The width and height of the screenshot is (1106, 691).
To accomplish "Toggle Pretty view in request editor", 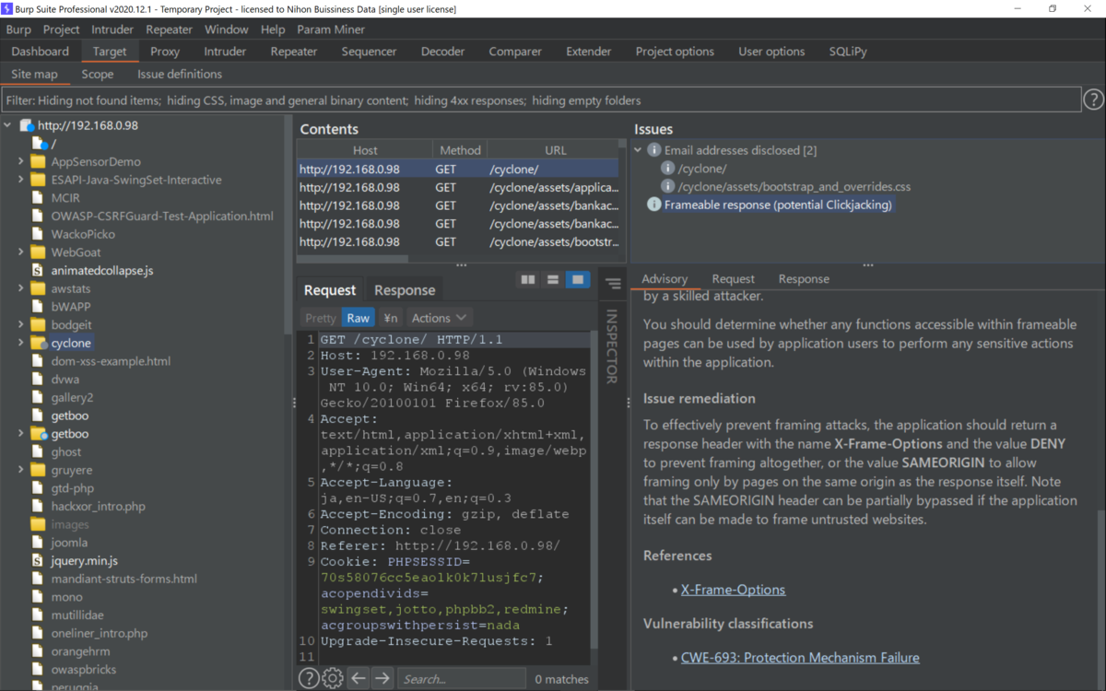I will click(x=321, y=318).
